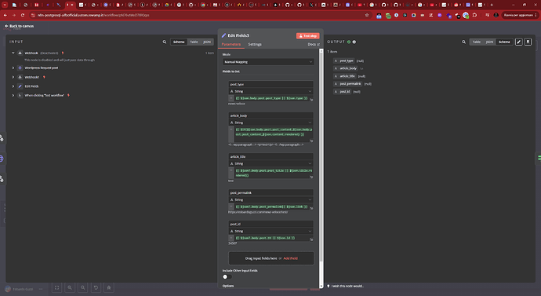Search the OUTPUT panel data
This screenshot has width=541, height=296.
pyautogui.click(x=463, y=42)
